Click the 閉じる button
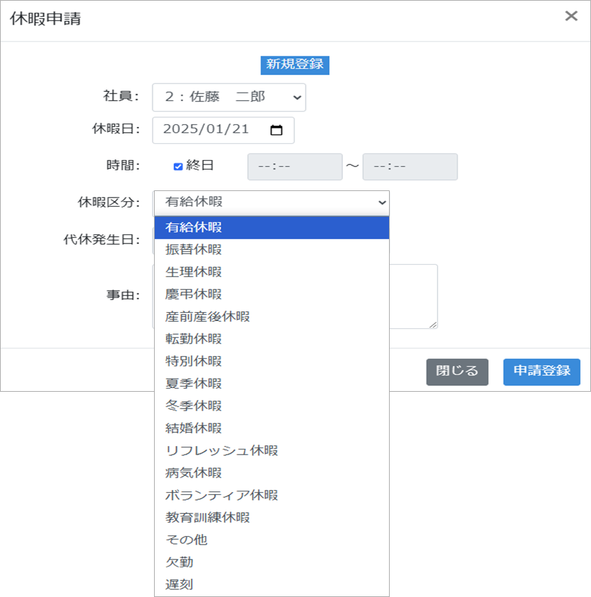This screenshot has width=591, height=597. click(457, 372)
